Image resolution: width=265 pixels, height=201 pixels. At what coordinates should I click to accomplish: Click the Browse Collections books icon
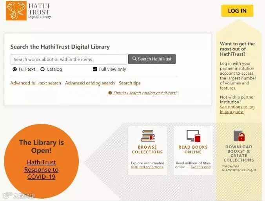[148, 136]
